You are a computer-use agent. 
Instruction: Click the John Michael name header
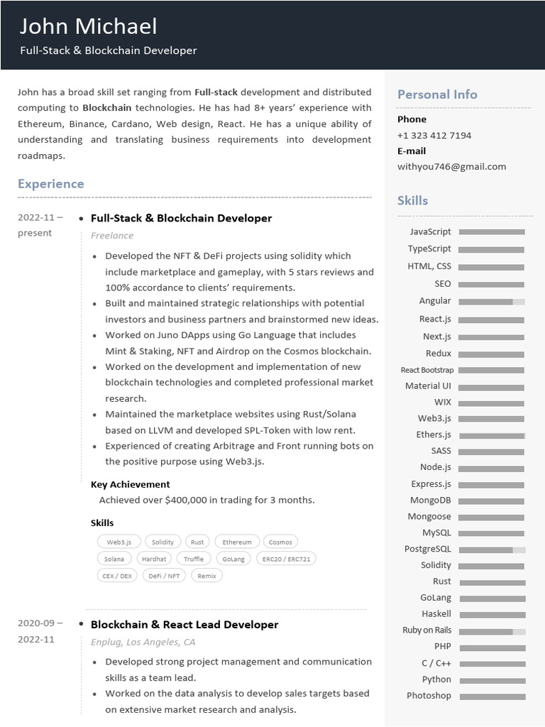point(89,27)
